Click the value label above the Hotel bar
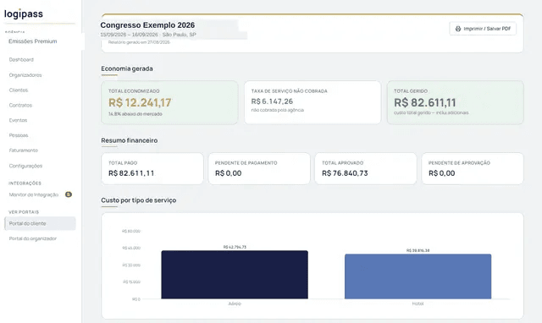542x323 pixels. [x=418, y=250]
